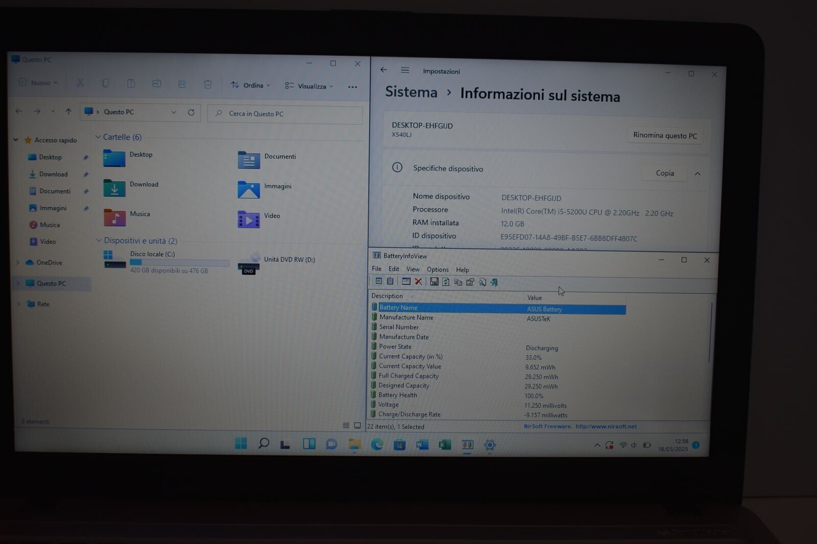817x544 pixels.
Task: Go up one folder level in Explorer
Action: click(x=68, y=111)
